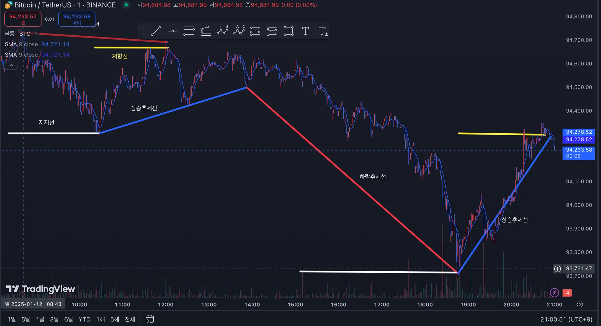Select the plain Text tool

point(305,31)
